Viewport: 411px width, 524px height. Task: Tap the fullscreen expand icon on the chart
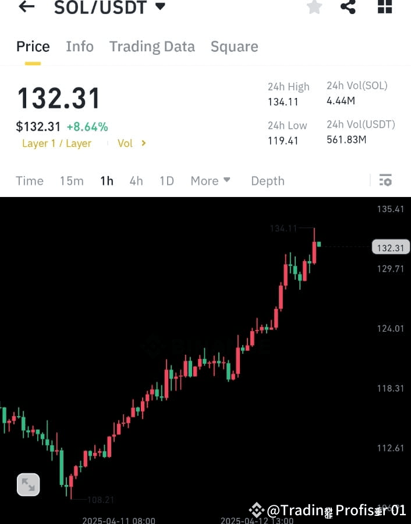[x=28, y=484]
